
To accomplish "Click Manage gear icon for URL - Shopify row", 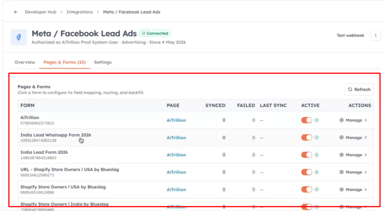I will point(341,172).
